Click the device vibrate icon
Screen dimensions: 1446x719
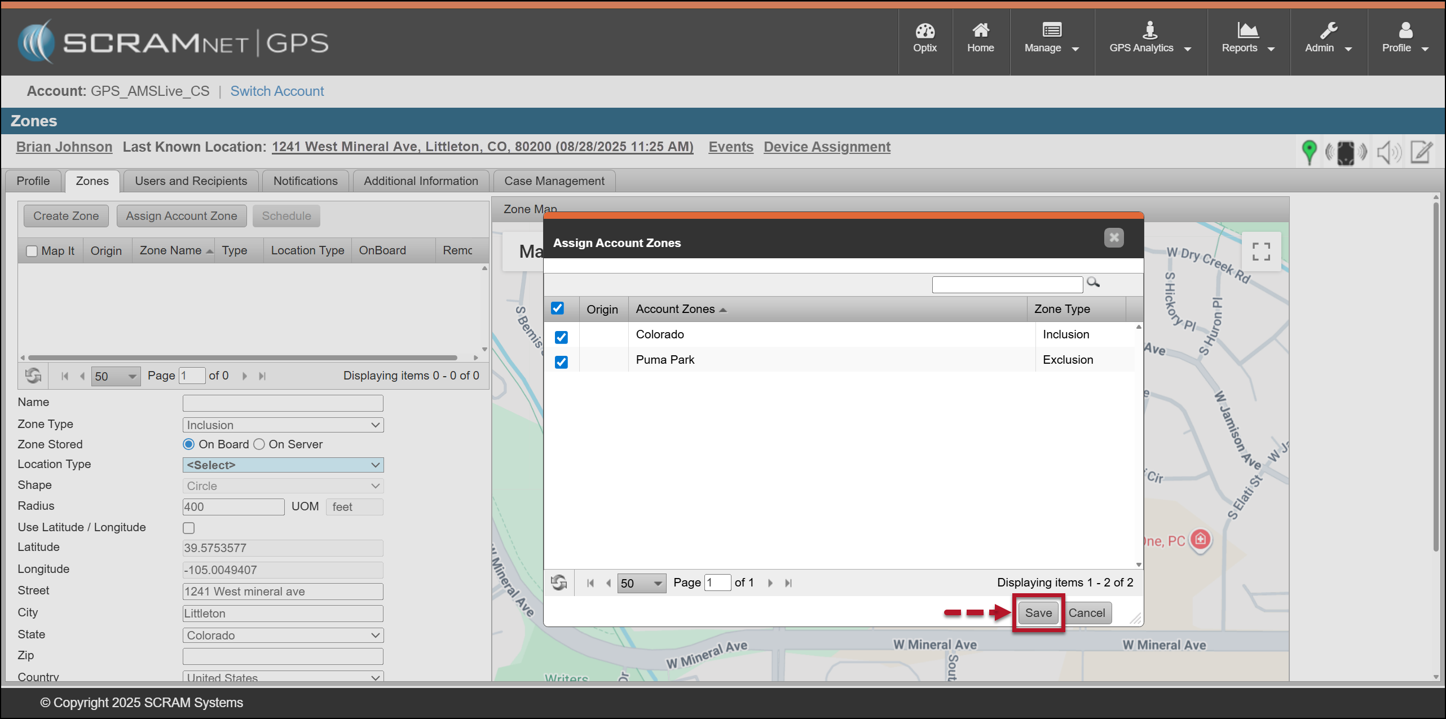click(x=1346, y=152)
